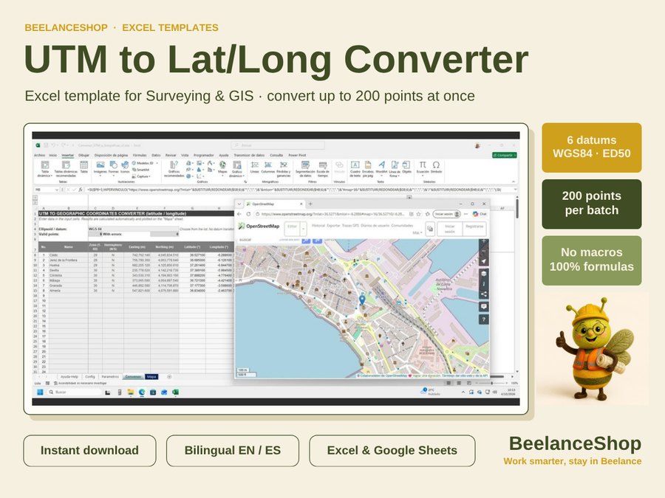The image size is (665, 498).
Task: Open the Programador ribbon tab
Action: click(204, 156)
